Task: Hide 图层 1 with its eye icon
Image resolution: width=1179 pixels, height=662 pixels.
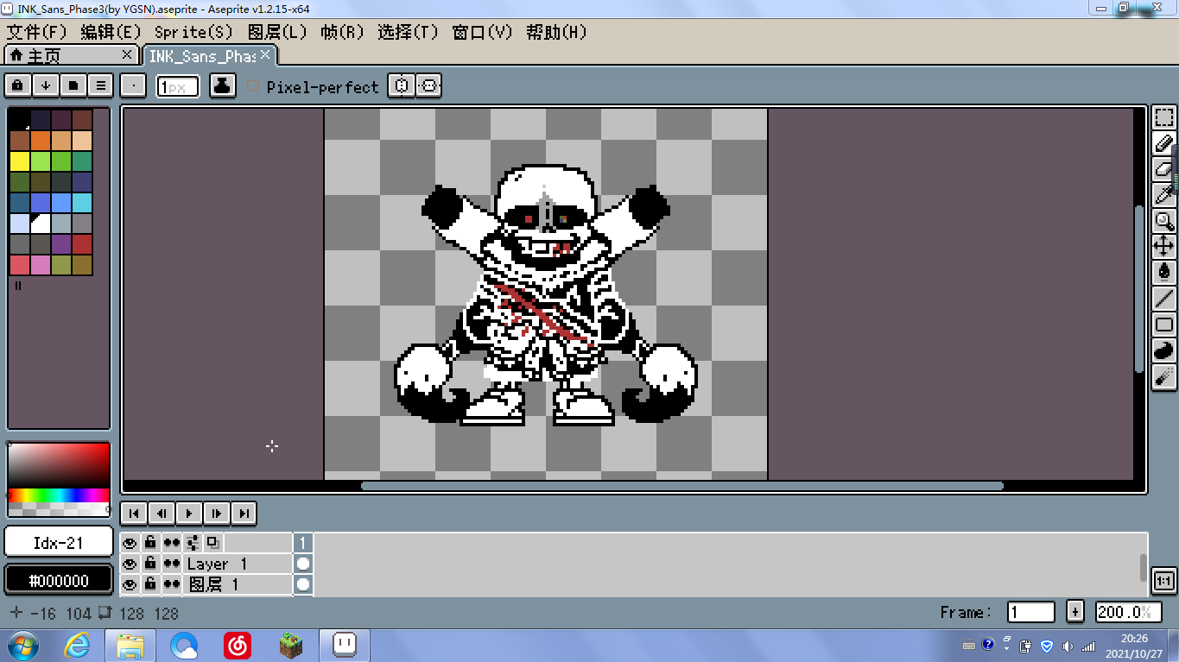Action: click(130, 584)
